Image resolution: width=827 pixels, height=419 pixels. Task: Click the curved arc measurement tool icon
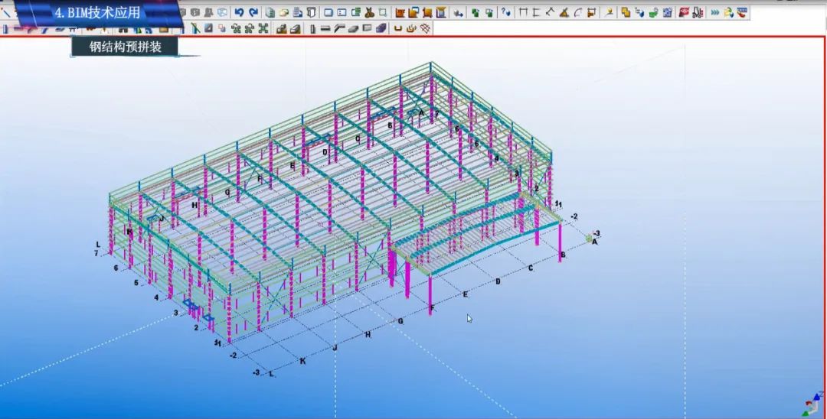[577, 12]
